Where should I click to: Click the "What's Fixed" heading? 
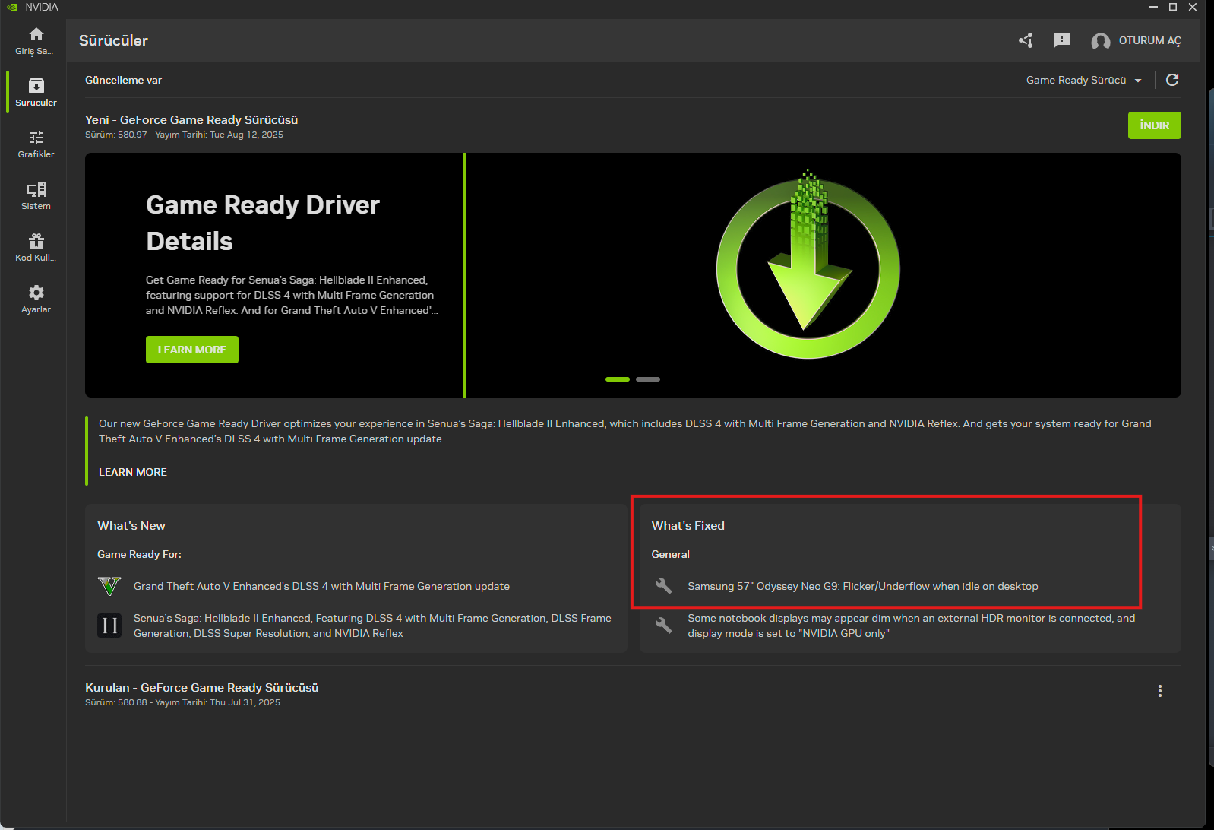click(688, 526)
